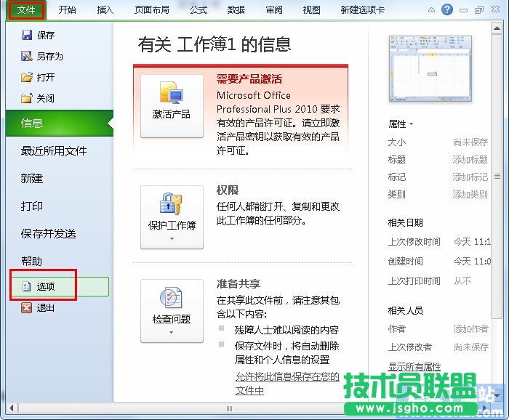Click the Activate Product button
Image resolution: width=509 pixels, height=420 pixels.
[171, 105]
